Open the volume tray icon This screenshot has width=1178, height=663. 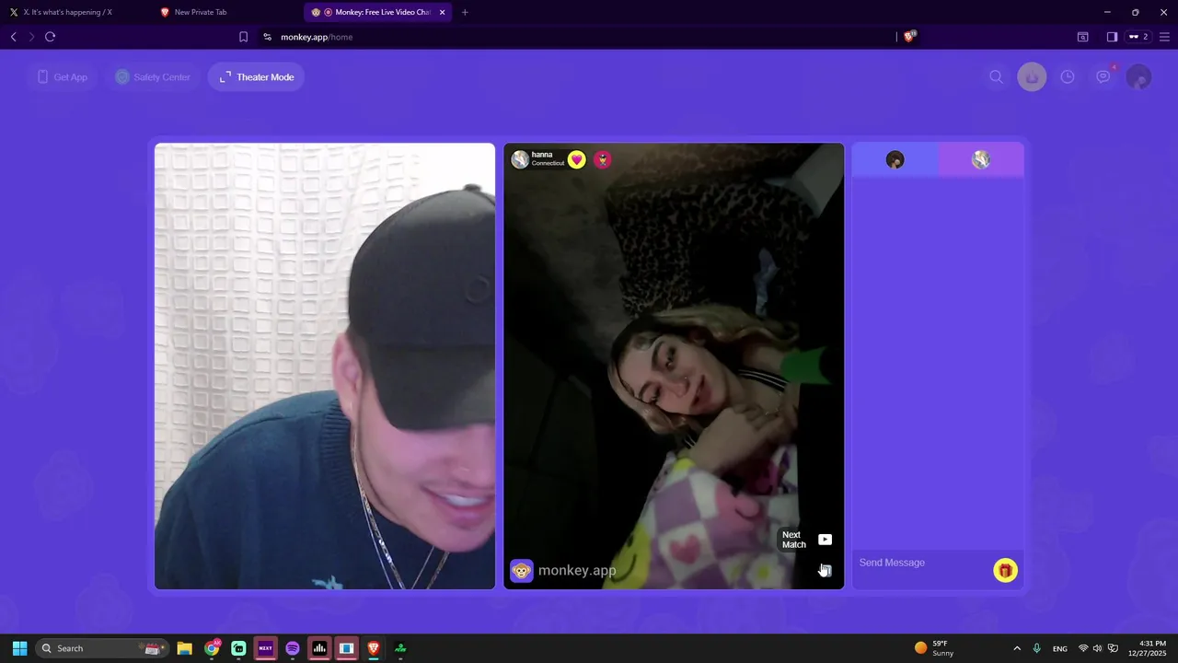coord(1097,648)
